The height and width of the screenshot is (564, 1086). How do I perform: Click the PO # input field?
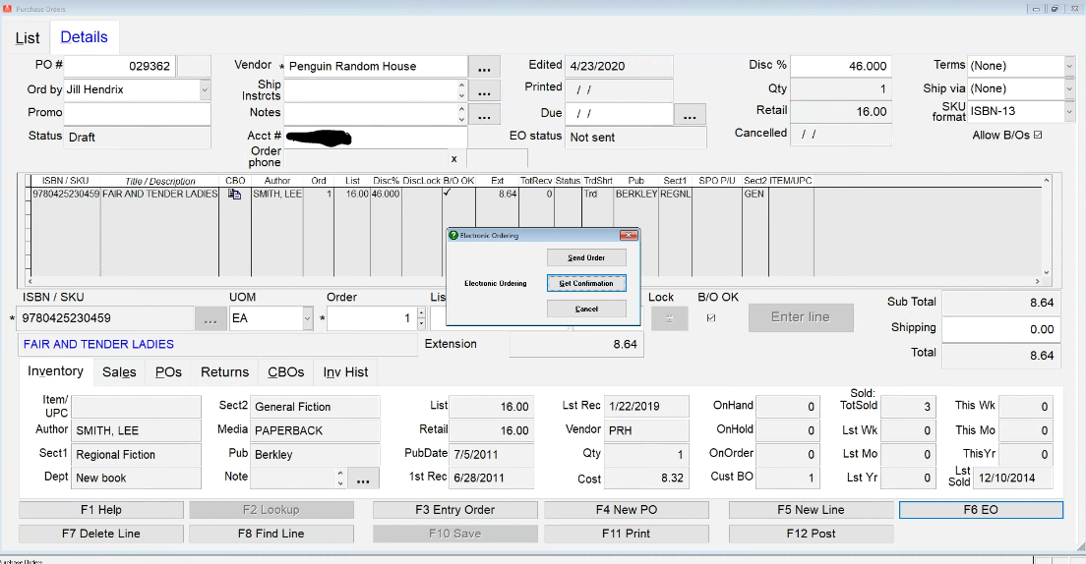click(x=119, y=67)
